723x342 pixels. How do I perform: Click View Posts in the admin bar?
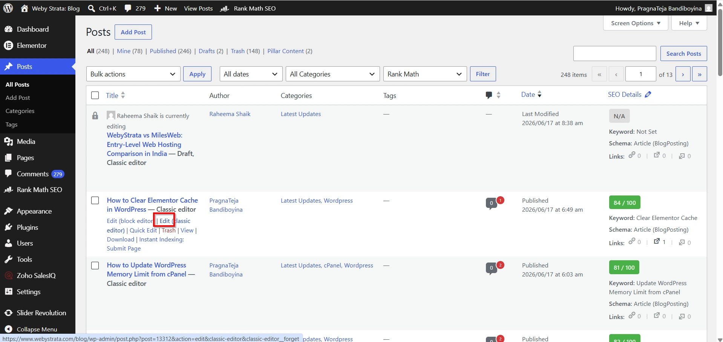point(198,8)
